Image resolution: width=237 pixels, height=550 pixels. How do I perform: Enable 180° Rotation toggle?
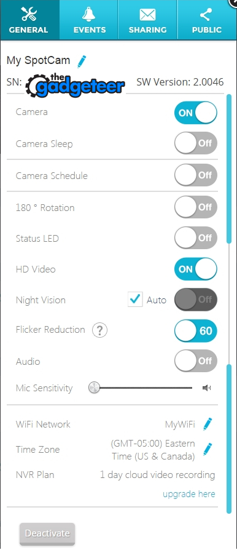[x=196, y=207]
